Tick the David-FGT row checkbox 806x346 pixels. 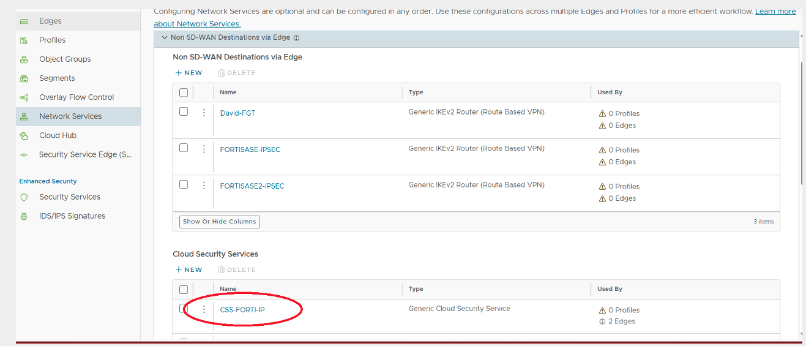coord(184,111)
